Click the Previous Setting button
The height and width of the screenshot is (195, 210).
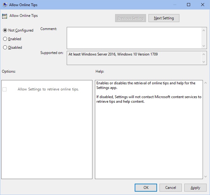[130, 18]
